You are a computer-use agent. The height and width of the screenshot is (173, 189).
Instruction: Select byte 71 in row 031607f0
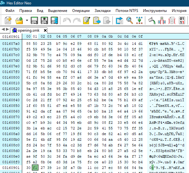pos(28,72)
